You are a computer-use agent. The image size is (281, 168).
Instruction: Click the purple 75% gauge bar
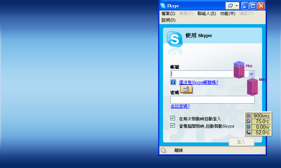(239, 70)
